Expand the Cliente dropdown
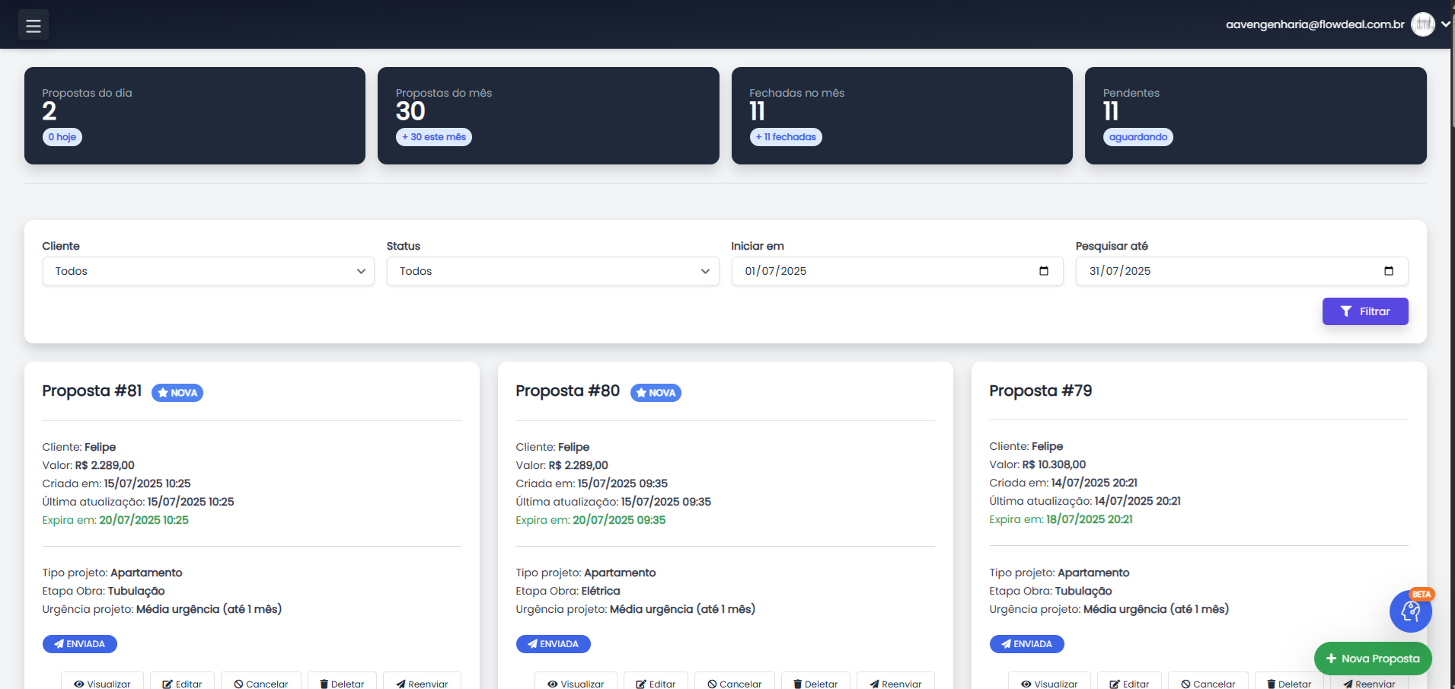The height and width of the screenshot is (689, 1455). tap(208, 271)
